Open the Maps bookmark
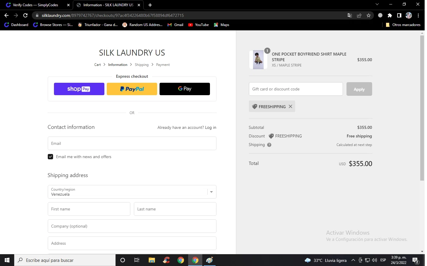The width and height of the screenshot is (427, 266). pyautogui.click(x=221, y=25)
